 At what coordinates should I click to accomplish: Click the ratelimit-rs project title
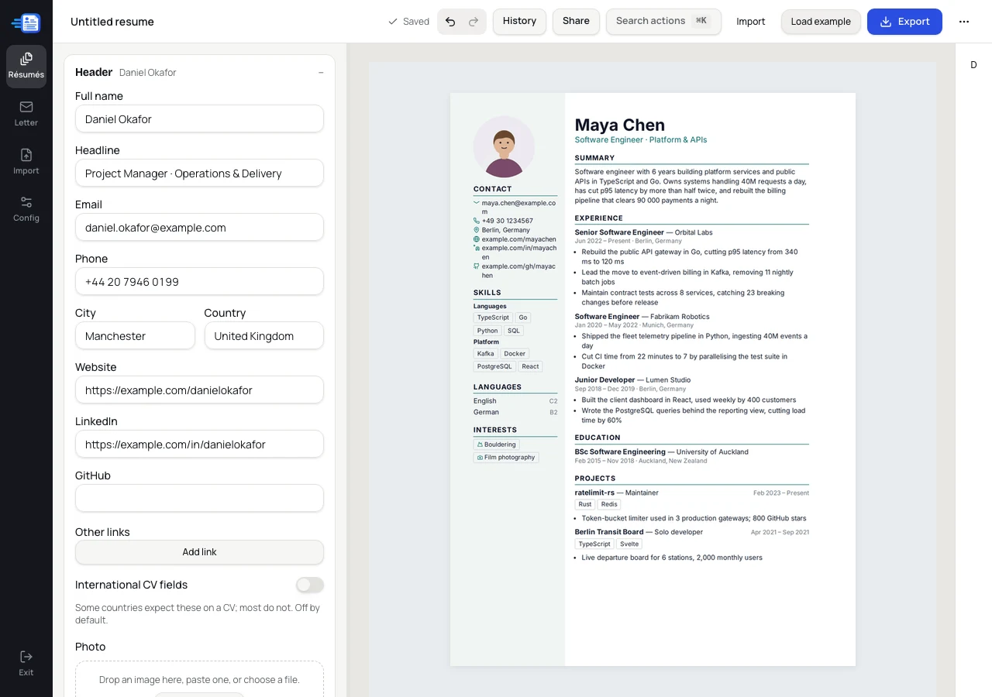(594, 493)
